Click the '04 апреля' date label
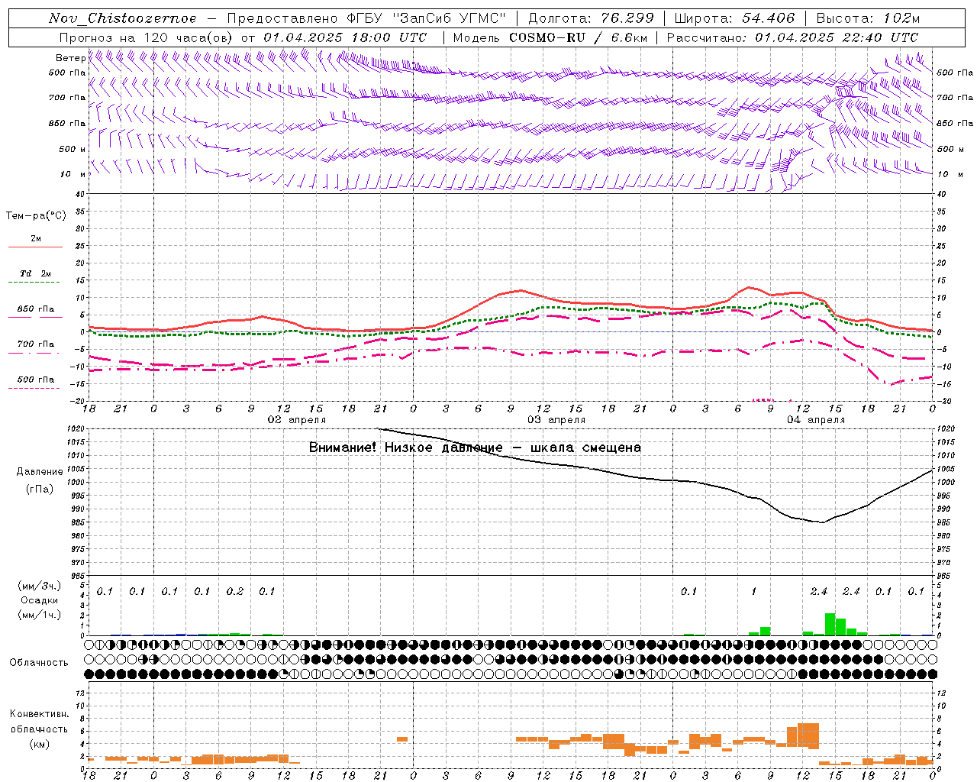This screenshot has height=782, width=977. 816,420
